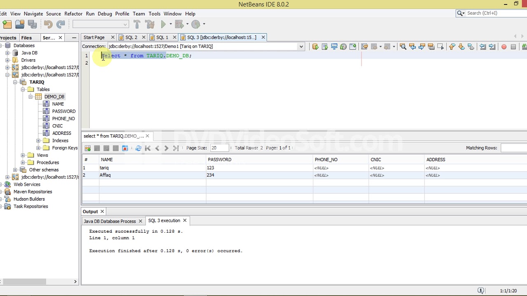Click the NAME column header
This screenshot has width=527, height=296.
pyautogui.click(x=153, y=160)
